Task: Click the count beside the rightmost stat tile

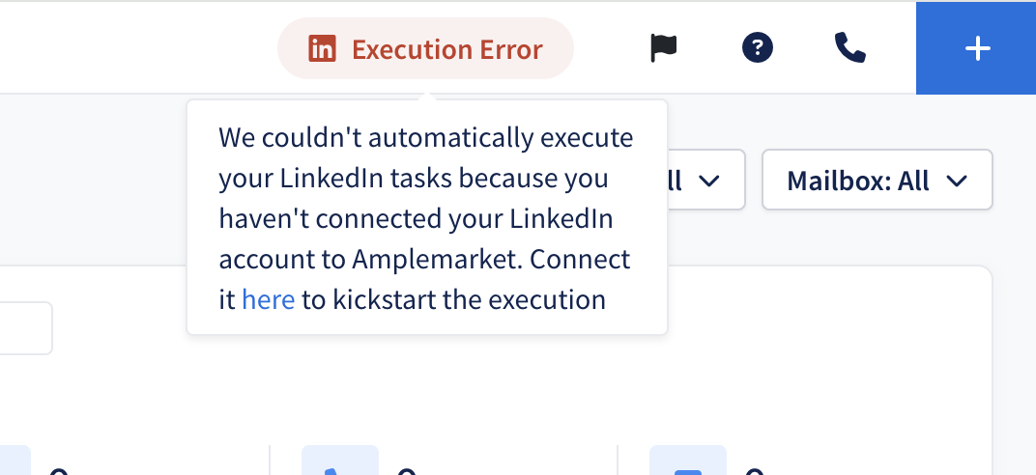Action: (755, 471)
